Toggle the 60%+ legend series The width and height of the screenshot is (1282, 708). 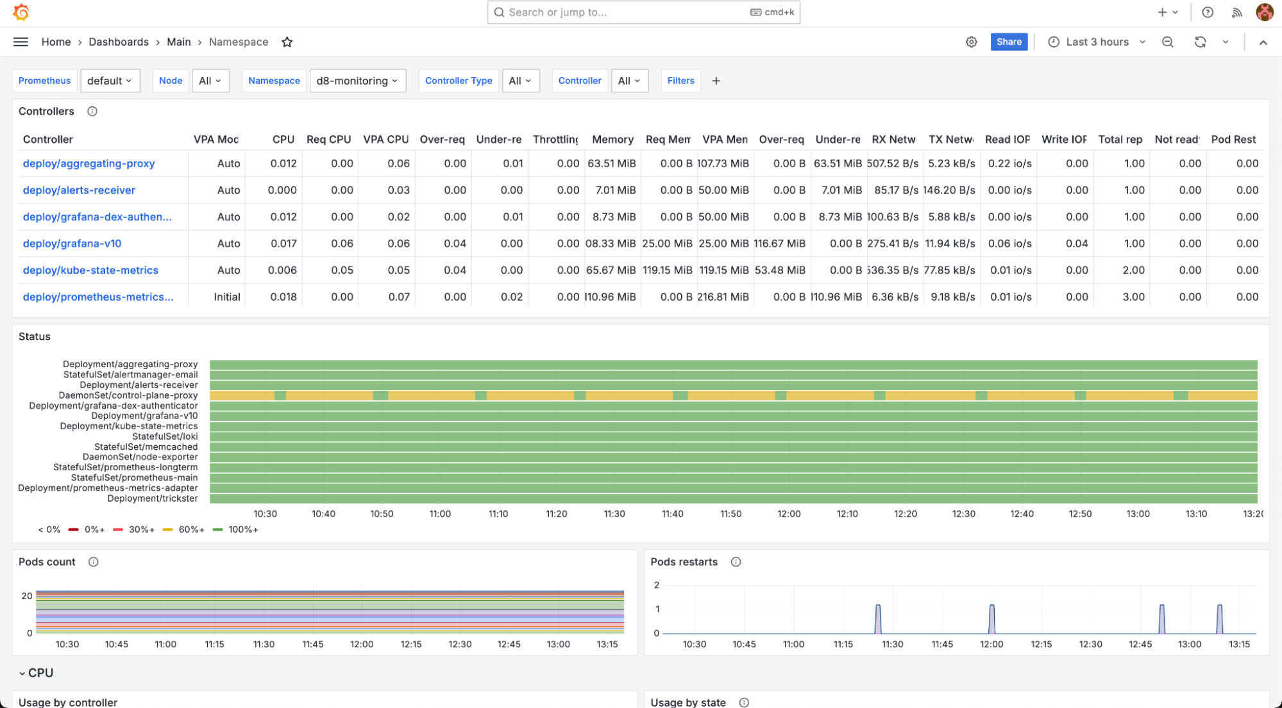tap(191, 530)
